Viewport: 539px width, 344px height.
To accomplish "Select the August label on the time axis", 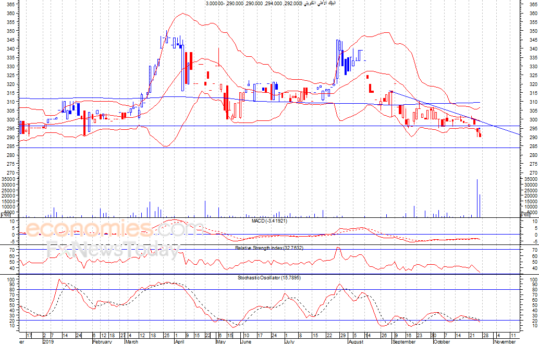I will (356, 342).
